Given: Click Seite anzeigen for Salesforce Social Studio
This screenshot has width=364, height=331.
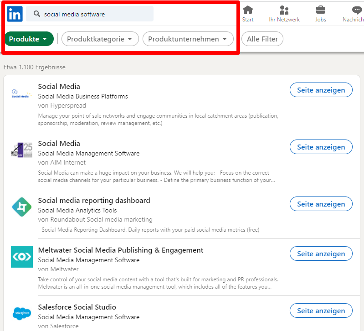Looking at the screenshot, I should click(x=321, y=310).
